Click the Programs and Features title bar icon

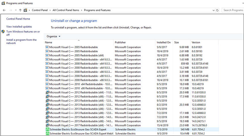[x=3, y=3]
